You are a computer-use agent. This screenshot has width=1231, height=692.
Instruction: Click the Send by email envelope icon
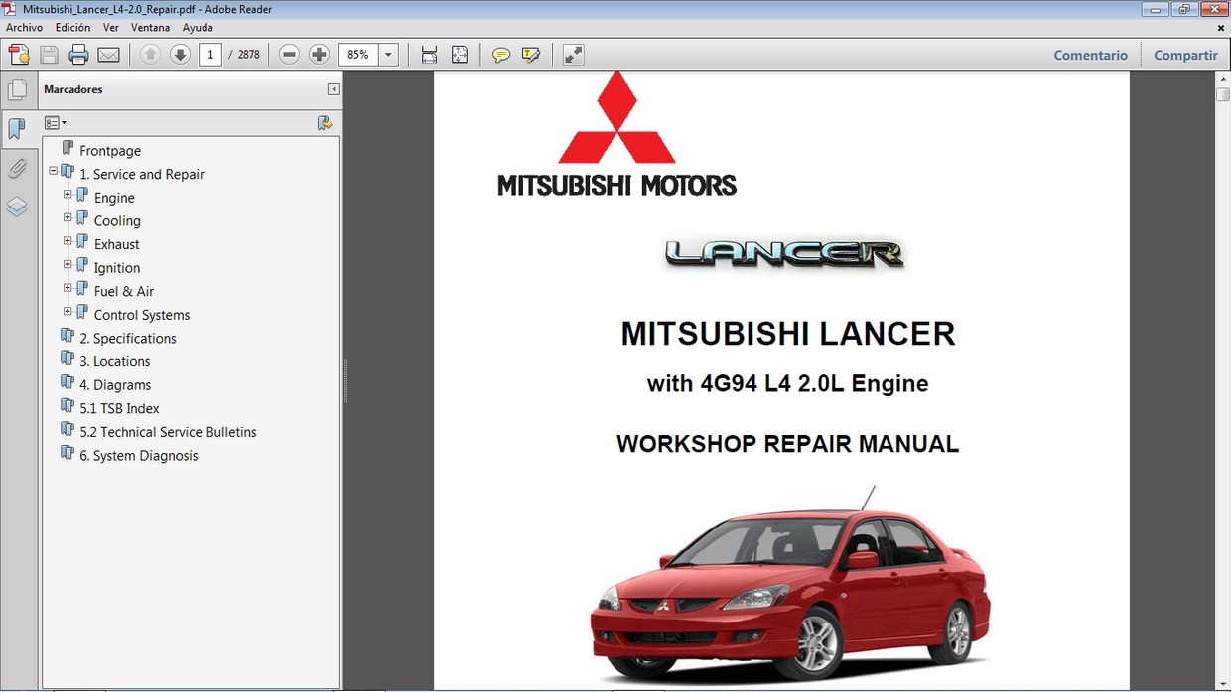(109, 55)
